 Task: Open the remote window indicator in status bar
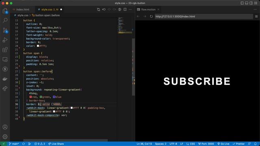point(4,144)
